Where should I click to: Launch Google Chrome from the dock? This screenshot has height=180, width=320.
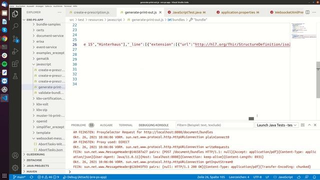(x=4, y=38)
